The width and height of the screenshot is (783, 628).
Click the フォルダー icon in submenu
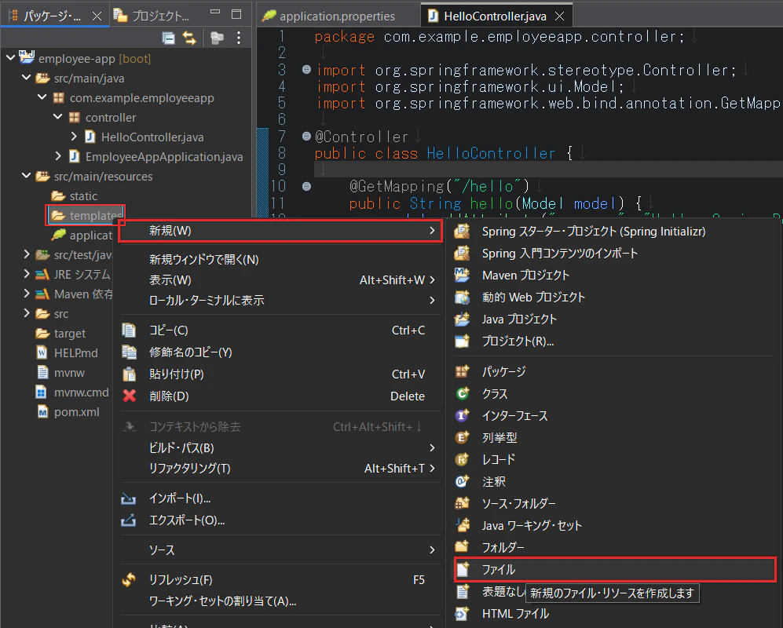(x=463, y=547)
